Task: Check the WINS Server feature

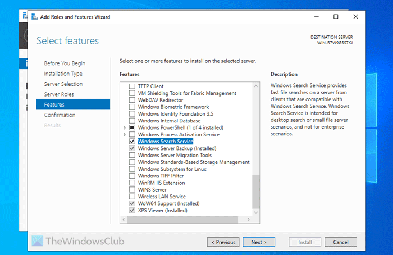Action: pos(132,190)
